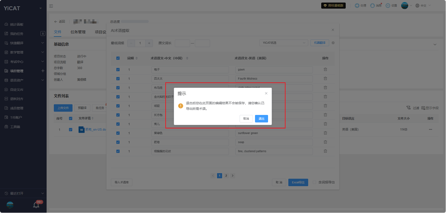
Task: Open the ellipsis actions for the file row
Action: click(430, 129)
